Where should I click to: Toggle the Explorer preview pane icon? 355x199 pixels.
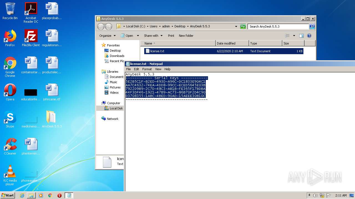(x=301, y=36)
